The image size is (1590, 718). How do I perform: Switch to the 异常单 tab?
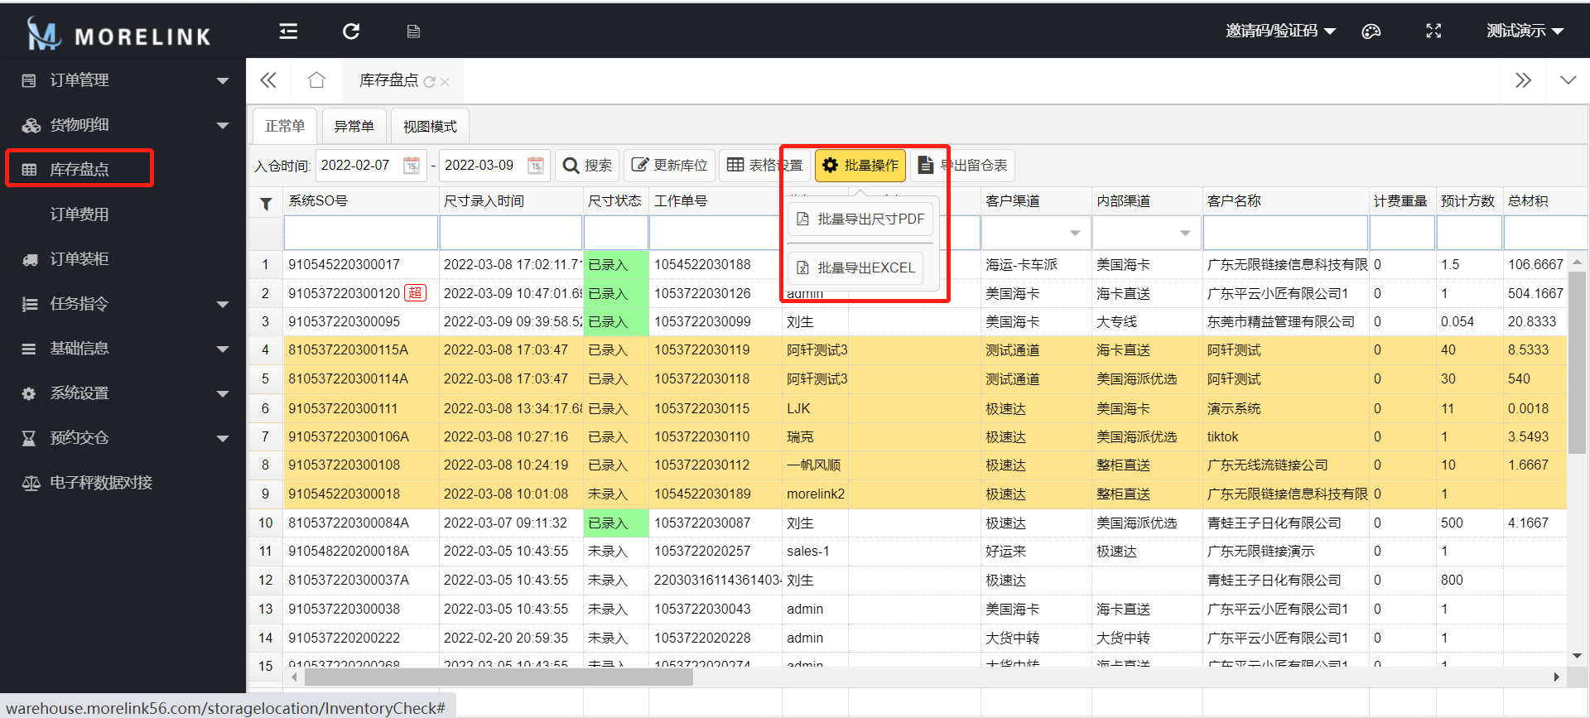[354, 126]
